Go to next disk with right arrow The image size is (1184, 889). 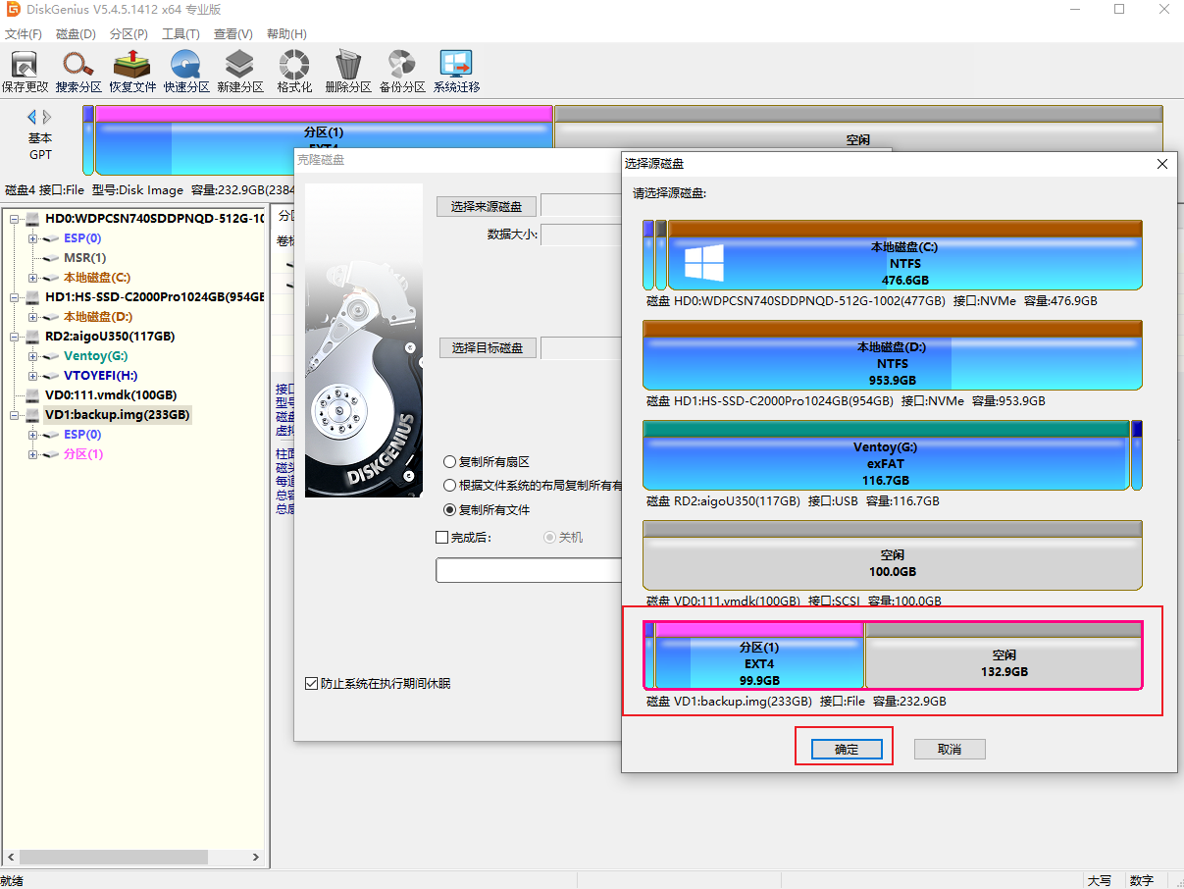[47, 117]
